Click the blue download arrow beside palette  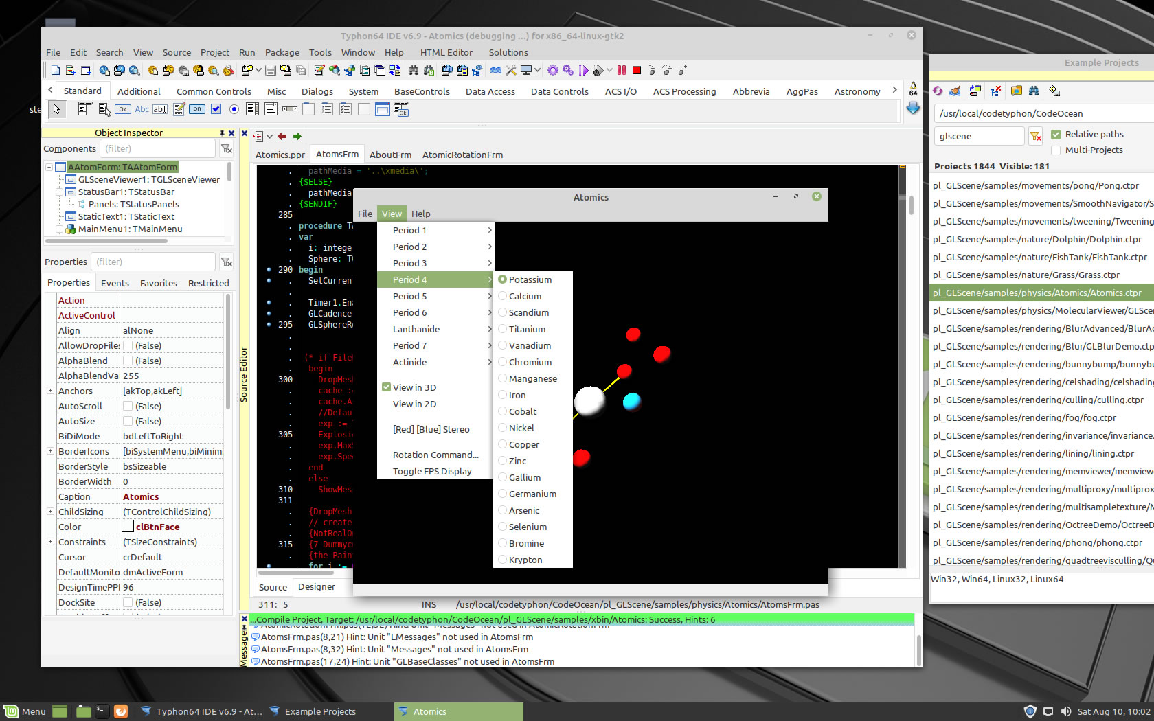tap(913, 108)
